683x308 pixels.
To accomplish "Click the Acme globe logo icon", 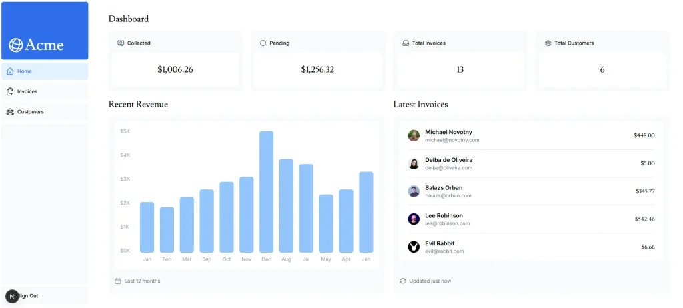I will [16, 45].
